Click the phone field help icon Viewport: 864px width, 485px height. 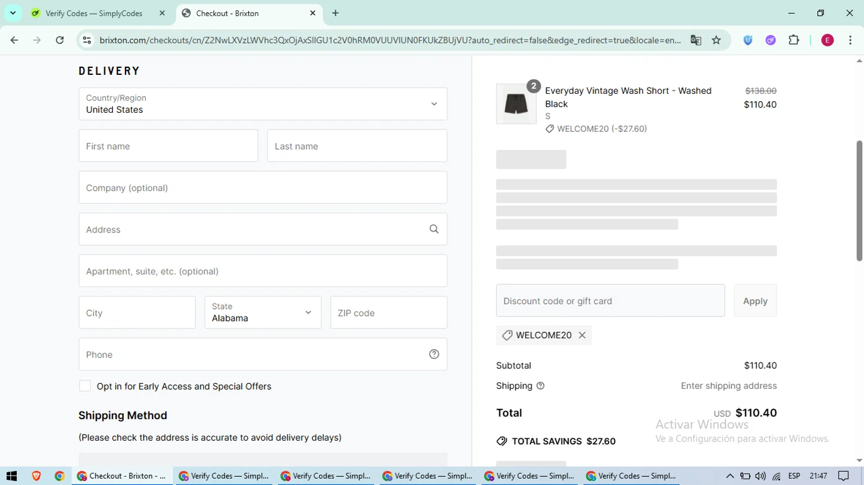tap(434, 354)
